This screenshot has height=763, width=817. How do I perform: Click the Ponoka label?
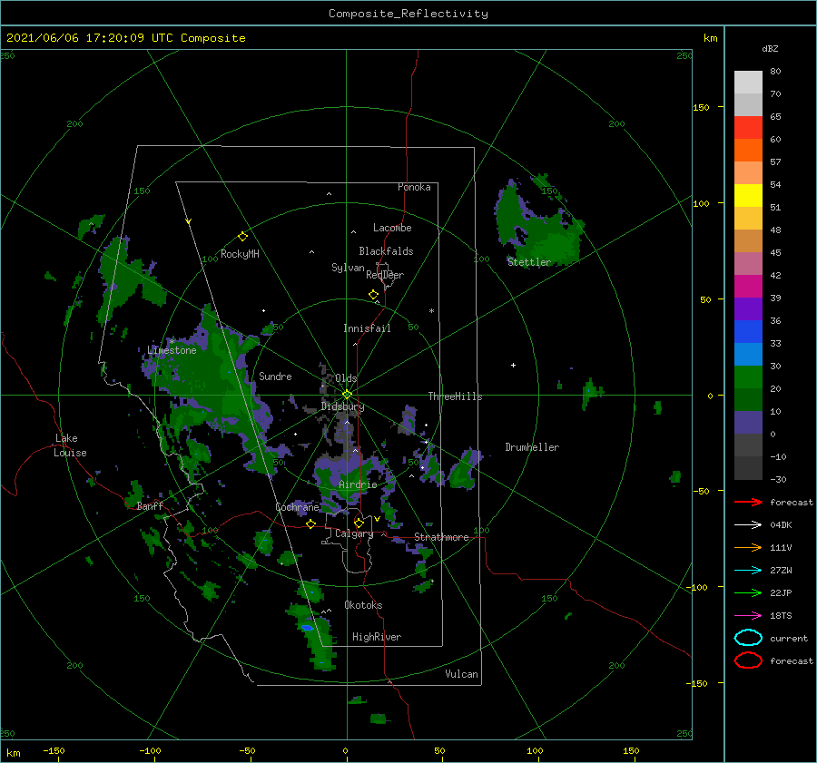pos(414,187)
